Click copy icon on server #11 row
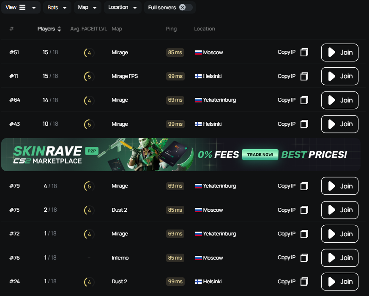The image size is (369, 296). (304, 76)
